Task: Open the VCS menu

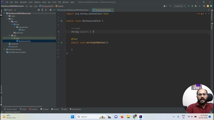Action: [60, 2]
